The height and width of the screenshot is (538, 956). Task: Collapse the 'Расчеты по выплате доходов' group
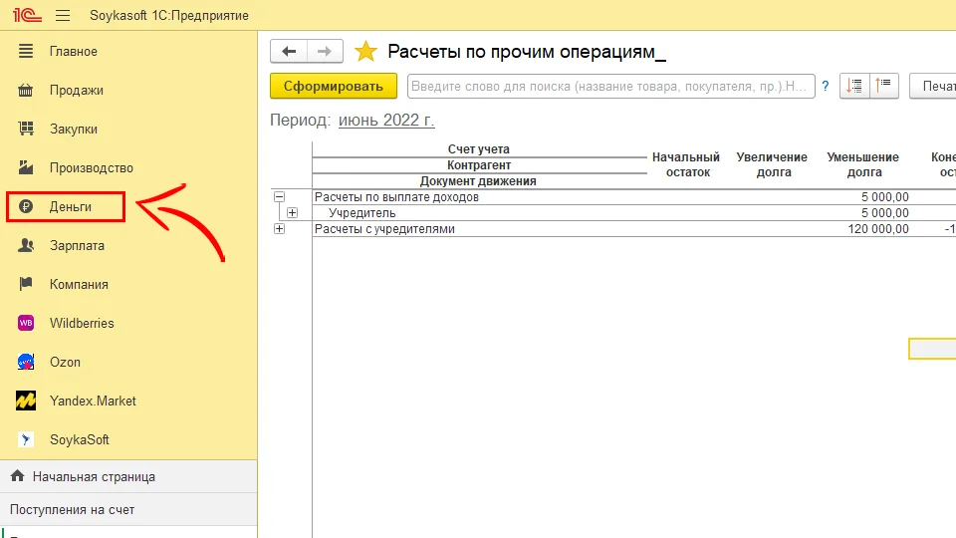pos(279,197)
